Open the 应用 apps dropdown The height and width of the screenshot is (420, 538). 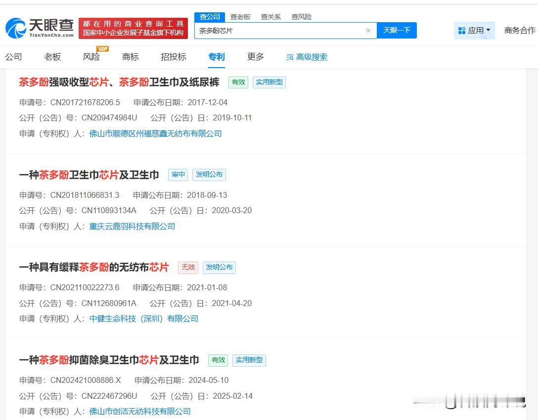[x=474, y=31]
